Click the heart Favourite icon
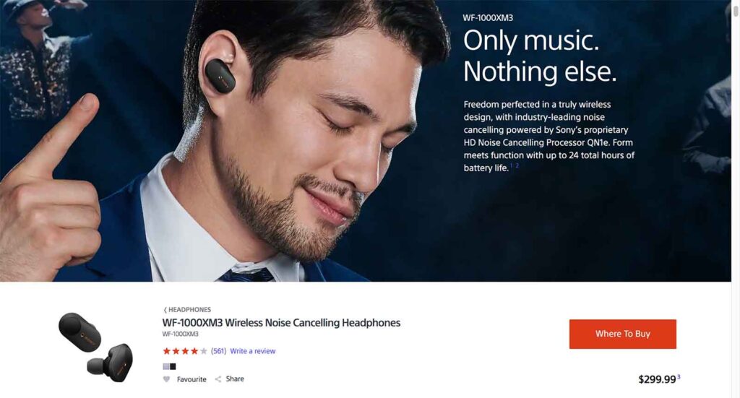Viewport: 740px width, 398px height. point(166,379)
